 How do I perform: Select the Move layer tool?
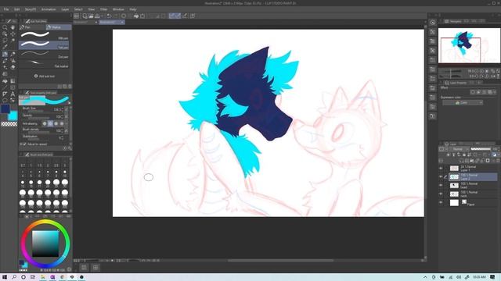pyautogui.click(x=13, y=34)
